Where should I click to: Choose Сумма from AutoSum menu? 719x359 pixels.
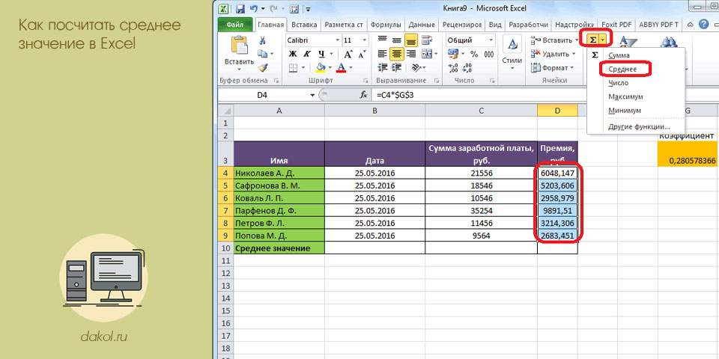click(619, 55)
